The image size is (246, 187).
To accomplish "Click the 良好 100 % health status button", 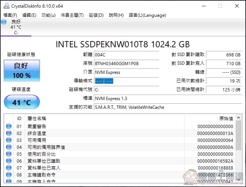I will [x=22, y=71].
